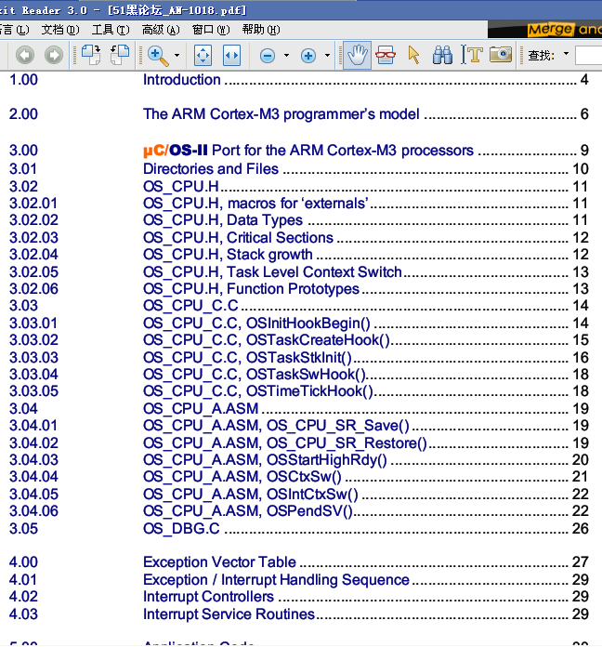Select the arrow Select tool
The image size is (602, 647).
(x=413, y=55)
